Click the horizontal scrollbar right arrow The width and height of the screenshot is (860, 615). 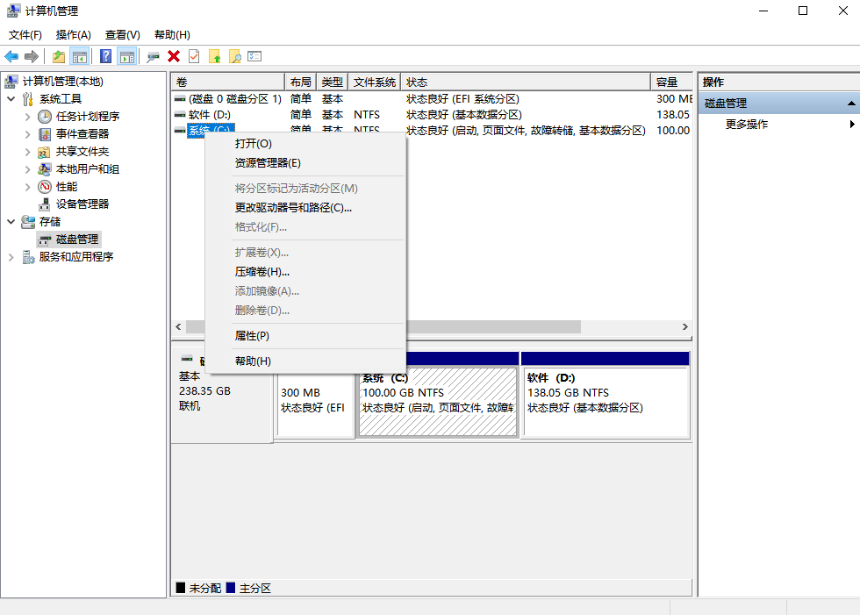click(685, 326)
